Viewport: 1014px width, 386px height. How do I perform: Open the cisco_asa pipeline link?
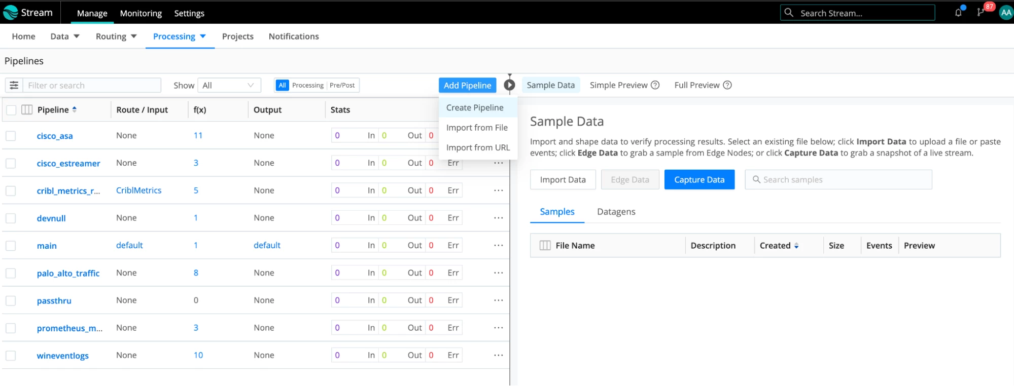click(55, 136)
